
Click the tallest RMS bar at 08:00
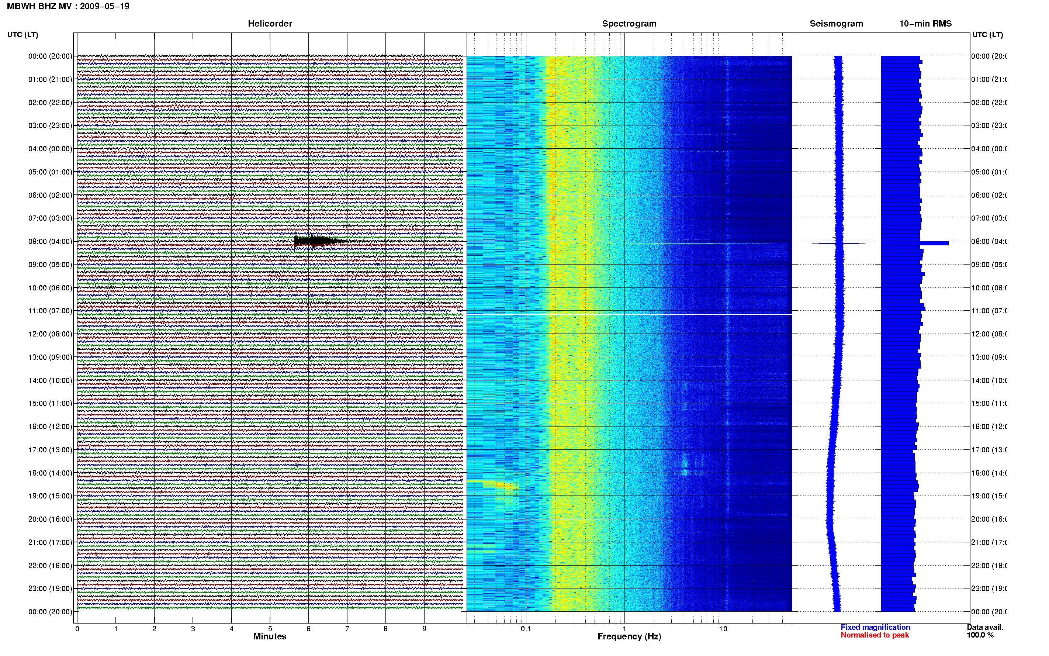coord(915,244)
